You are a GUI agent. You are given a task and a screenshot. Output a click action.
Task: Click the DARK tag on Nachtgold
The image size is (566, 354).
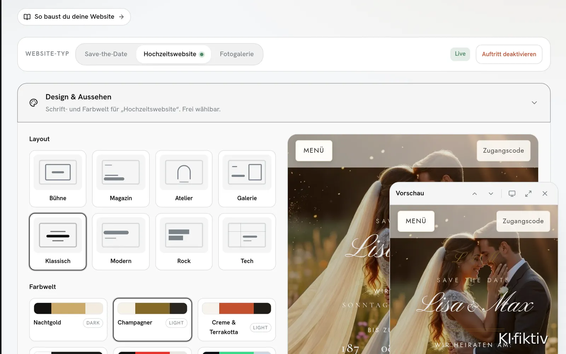coord(93,323)
